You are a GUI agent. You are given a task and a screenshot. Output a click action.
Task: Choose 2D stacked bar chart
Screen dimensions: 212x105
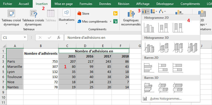click(x=163, y=68)
